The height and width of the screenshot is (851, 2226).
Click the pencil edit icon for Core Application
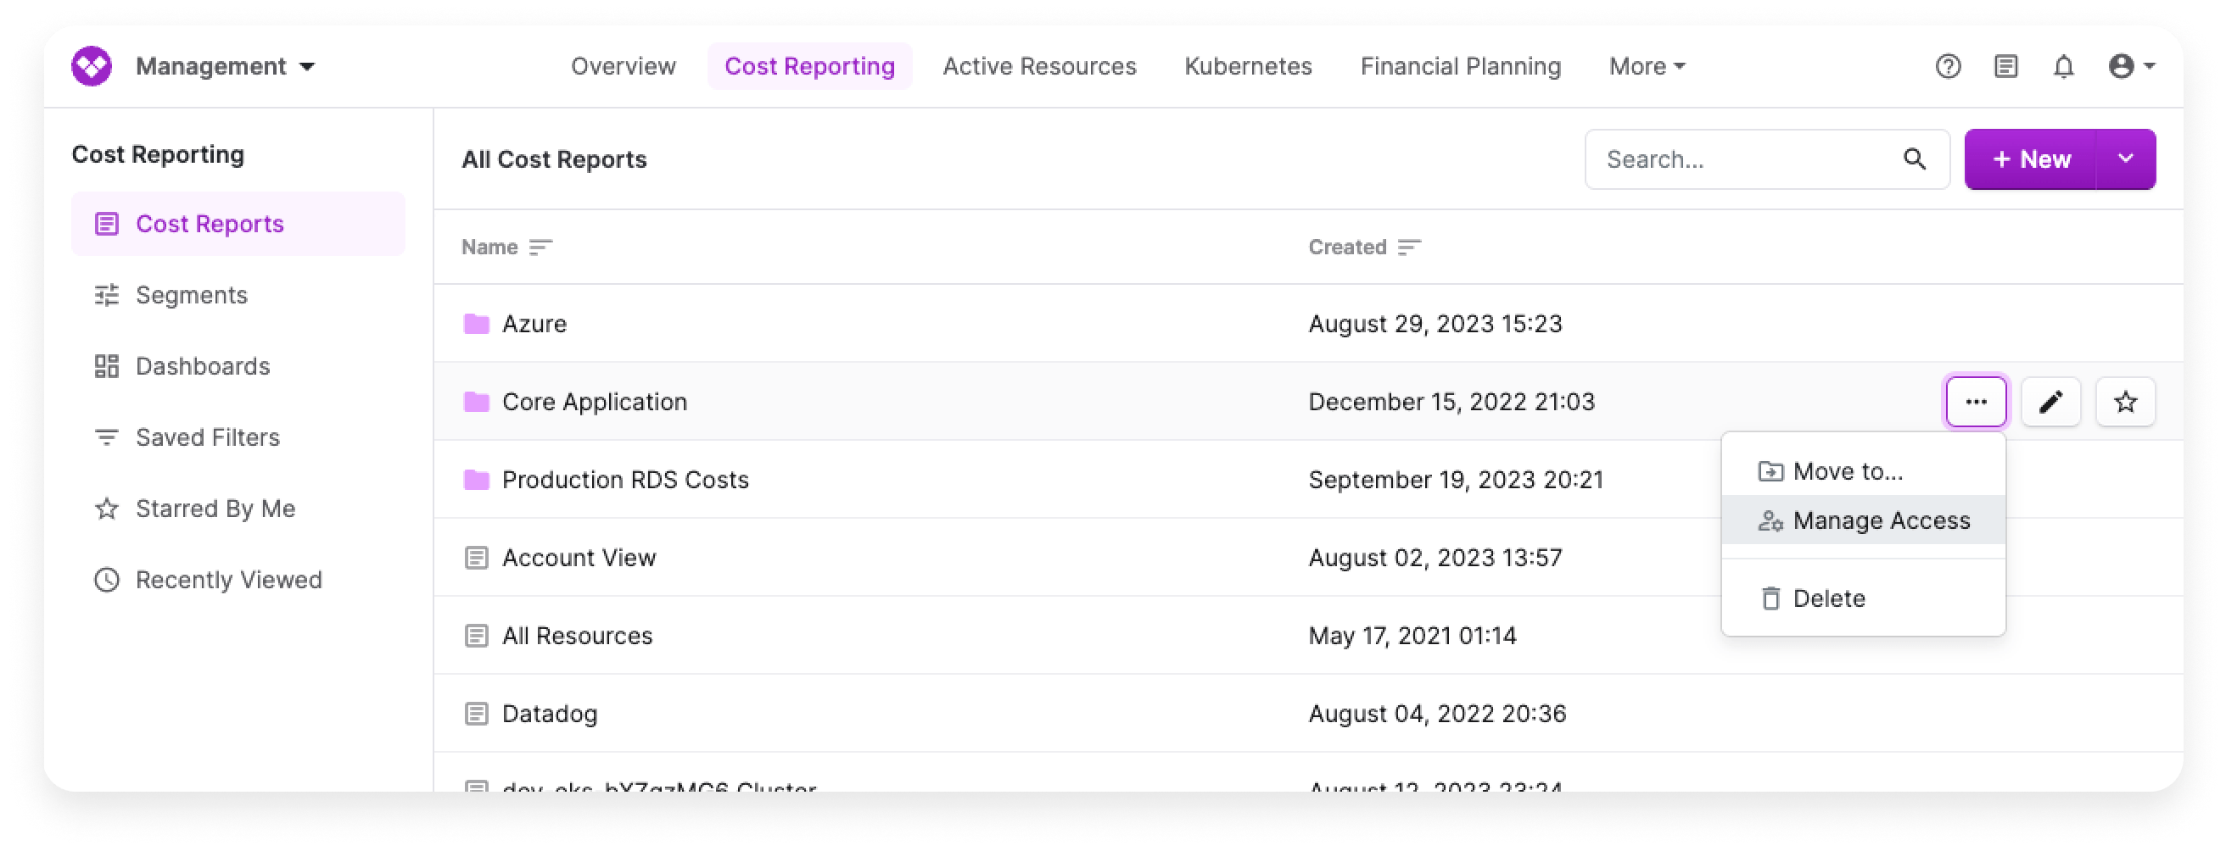click(2050, 401)
